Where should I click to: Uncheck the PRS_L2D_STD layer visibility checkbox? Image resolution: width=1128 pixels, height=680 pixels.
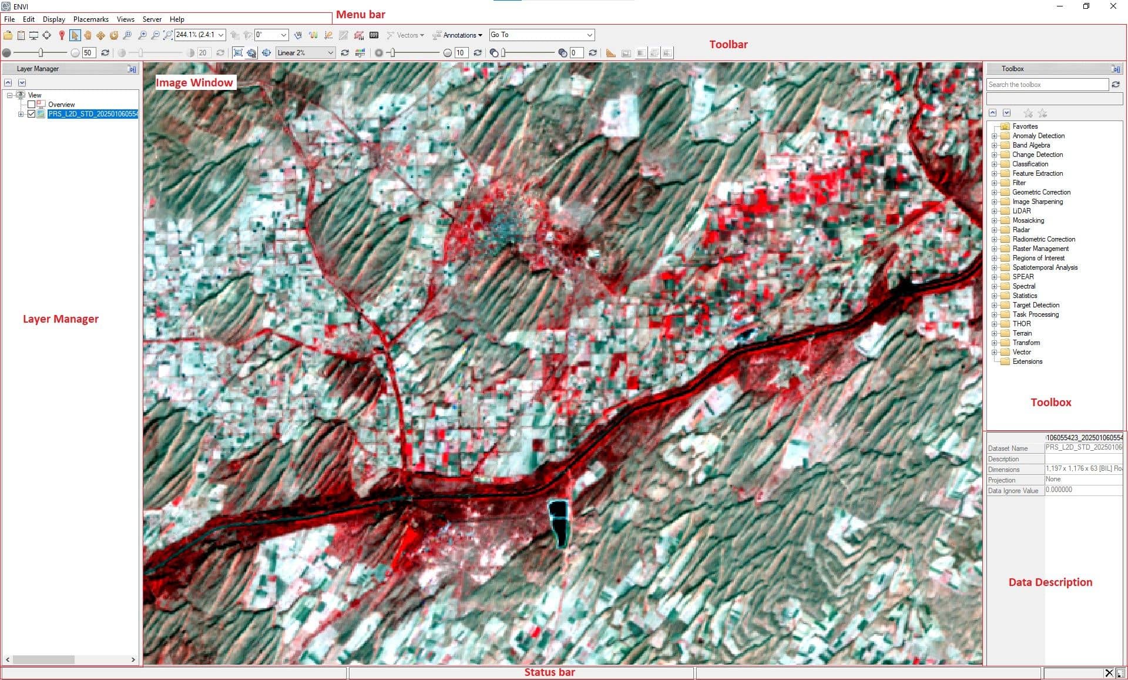click(x=32, y=114)
